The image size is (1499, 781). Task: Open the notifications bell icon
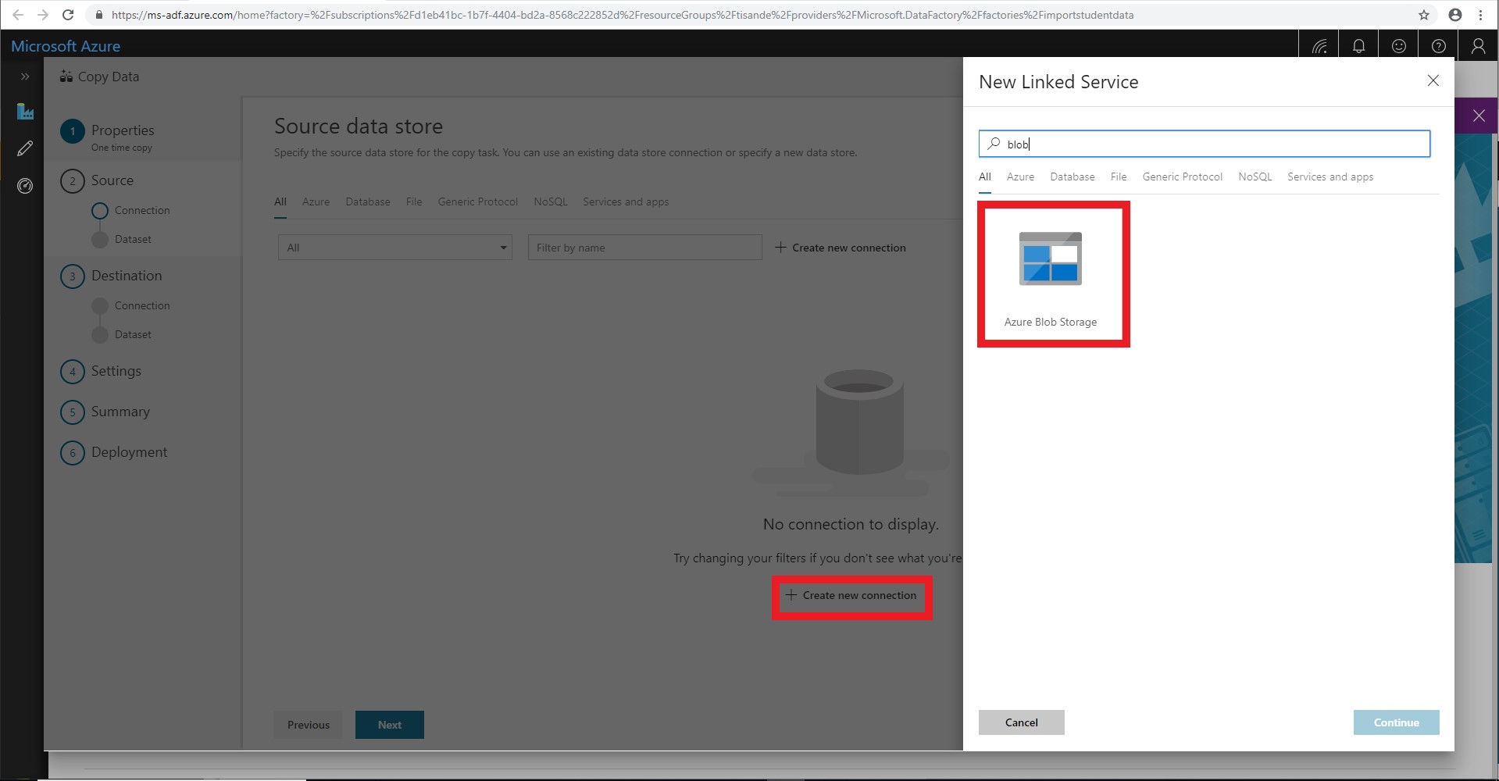point(1358,46)
